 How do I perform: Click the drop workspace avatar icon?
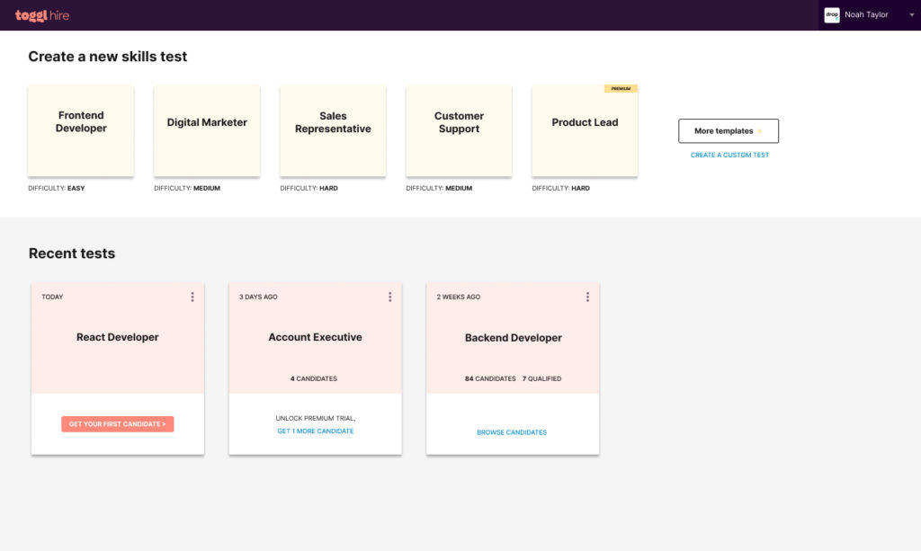[831, 14]
